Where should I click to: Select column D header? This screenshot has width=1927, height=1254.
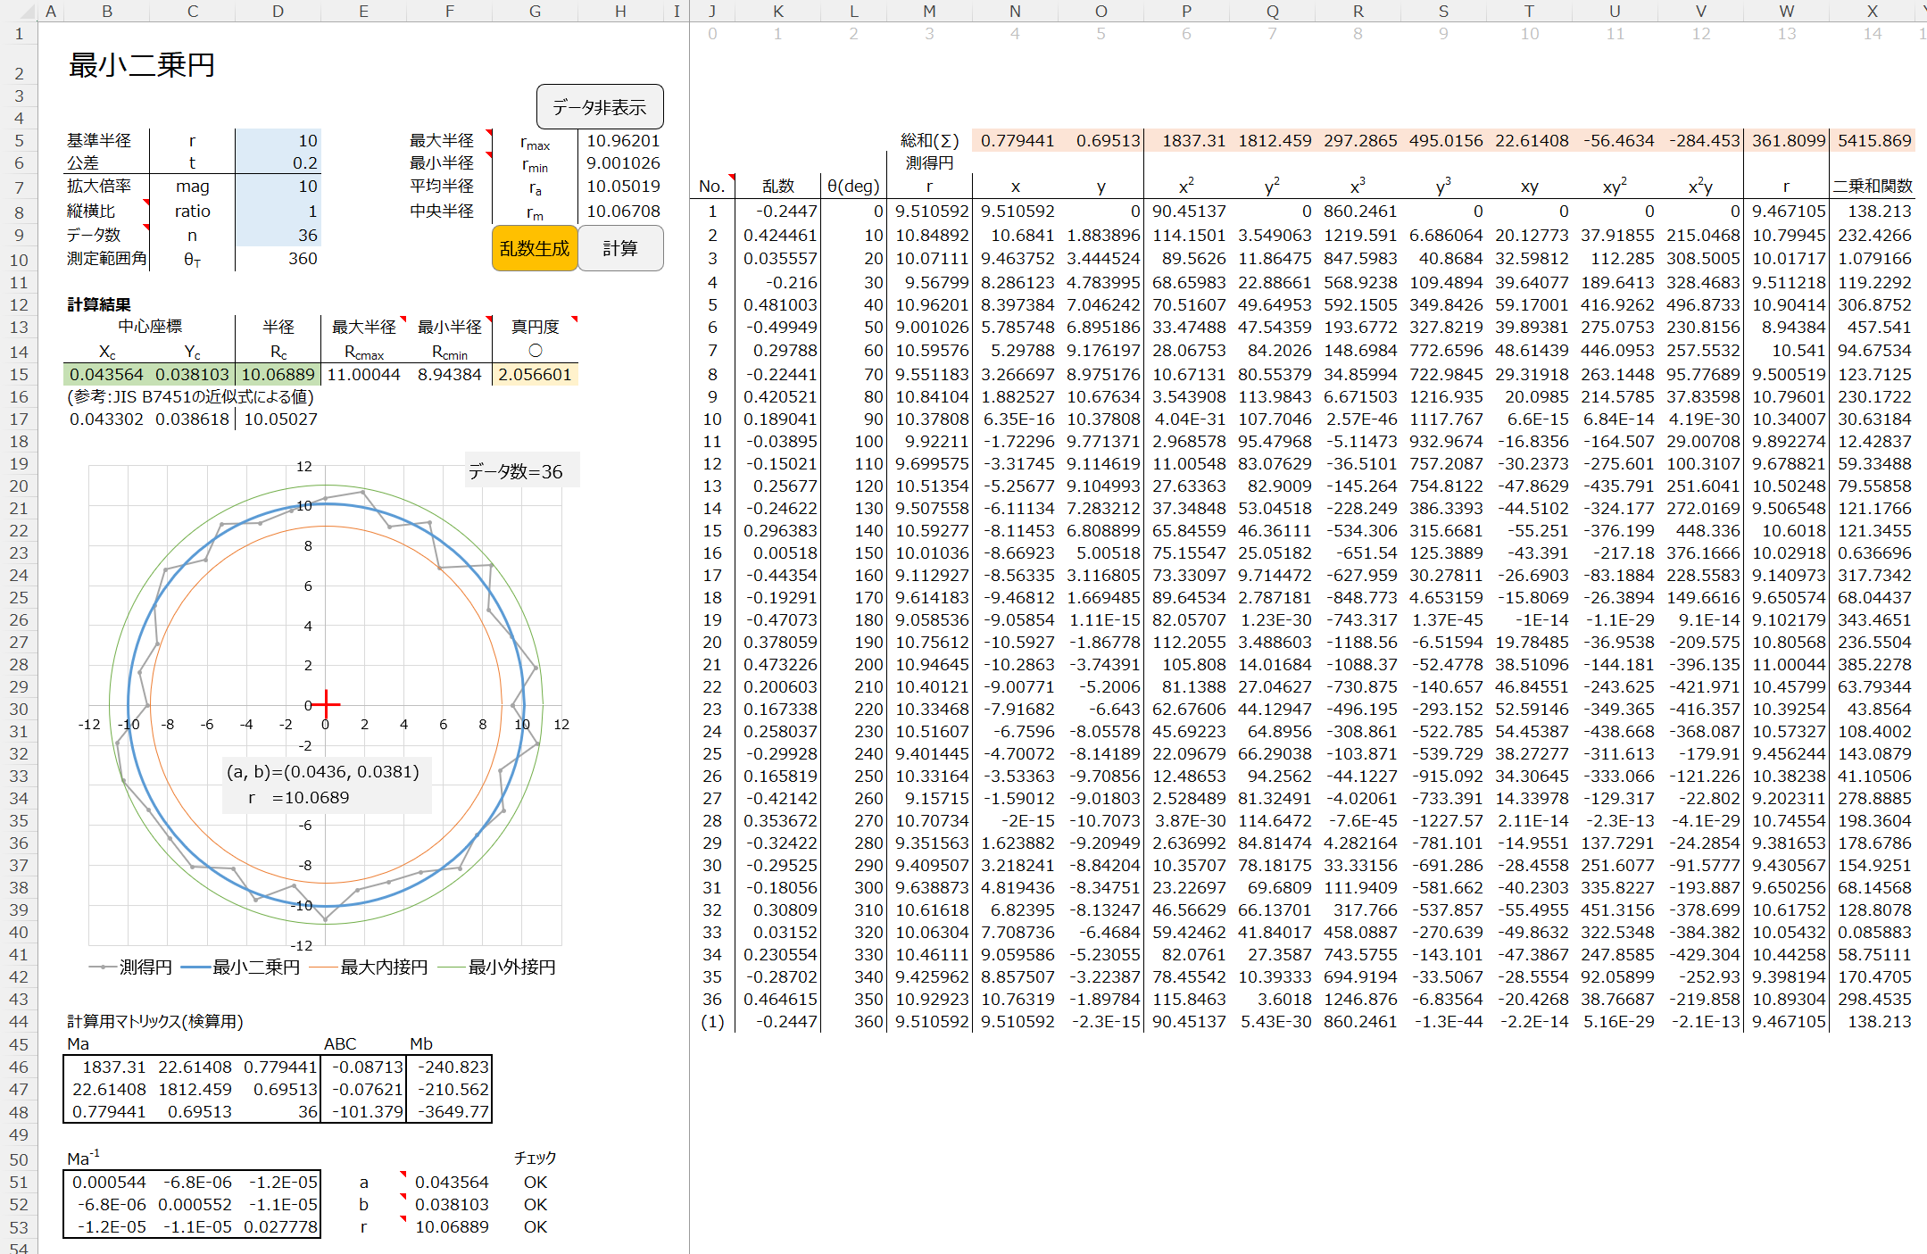click(278, 11)
